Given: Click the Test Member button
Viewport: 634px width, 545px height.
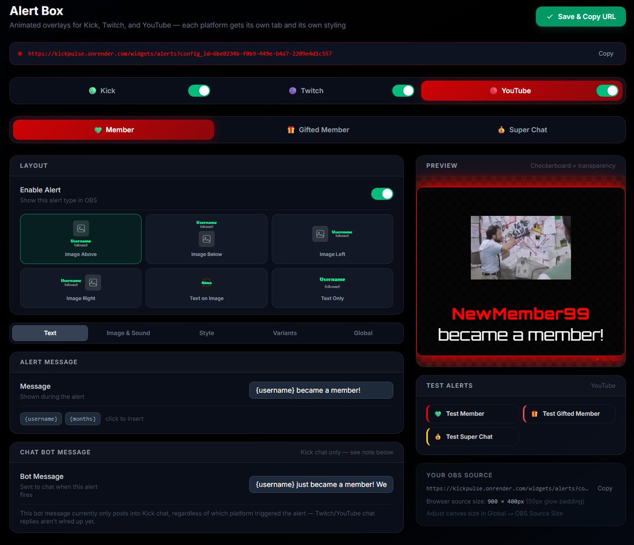Looking at the screenshot, I should 472,414.
